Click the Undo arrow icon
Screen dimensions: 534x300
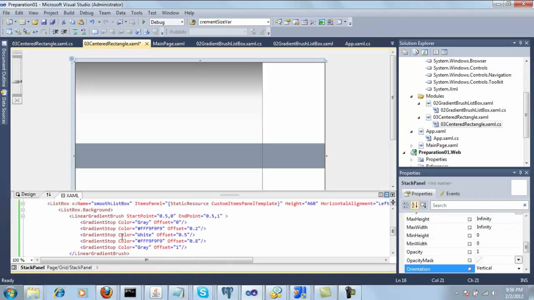point(92,22)
